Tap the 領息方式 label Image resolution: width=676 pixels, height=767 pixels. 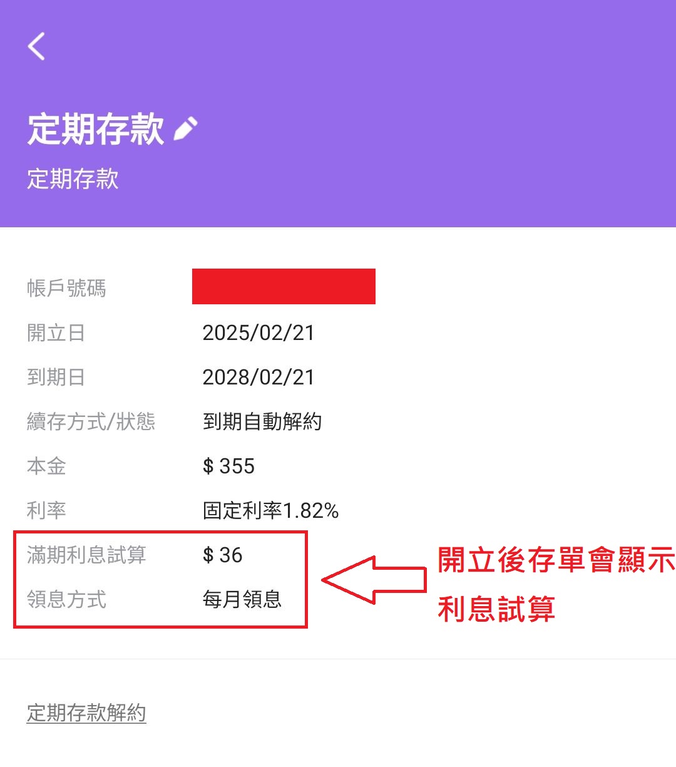click(66, 599)
